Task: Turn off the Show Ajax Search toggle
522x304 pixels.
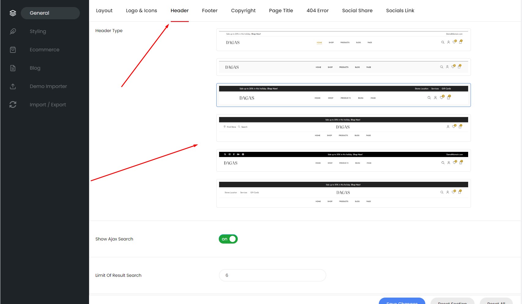Action: (228, 239)
